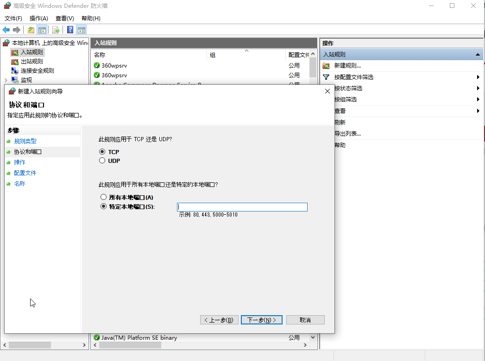The image size is (485, 361).
Task: Click the 上一步(B) button
Action: [x=219, y=320]
